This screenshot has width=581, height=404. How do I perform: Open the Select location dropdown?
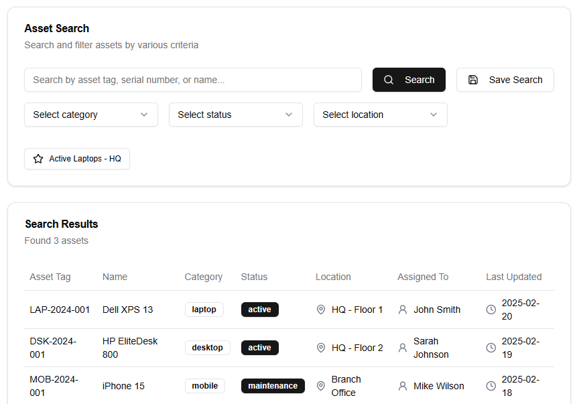click(x=381, y=115)
